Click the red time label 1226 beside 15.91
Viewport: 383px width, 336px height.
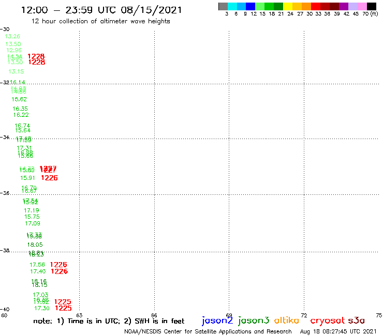coord(49,178)
